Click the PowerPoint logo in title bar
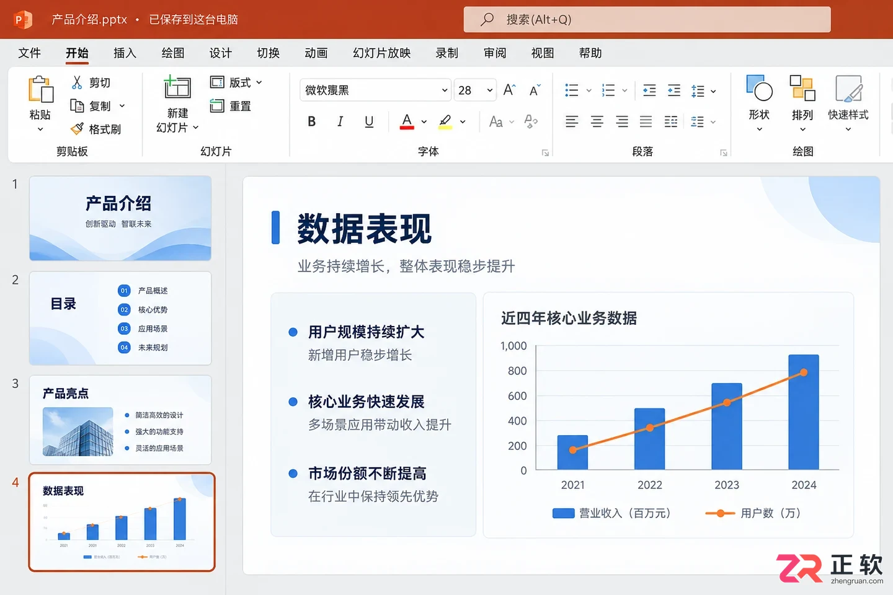Viewport: 893px width, 595px height. click(x=22, y=20)
